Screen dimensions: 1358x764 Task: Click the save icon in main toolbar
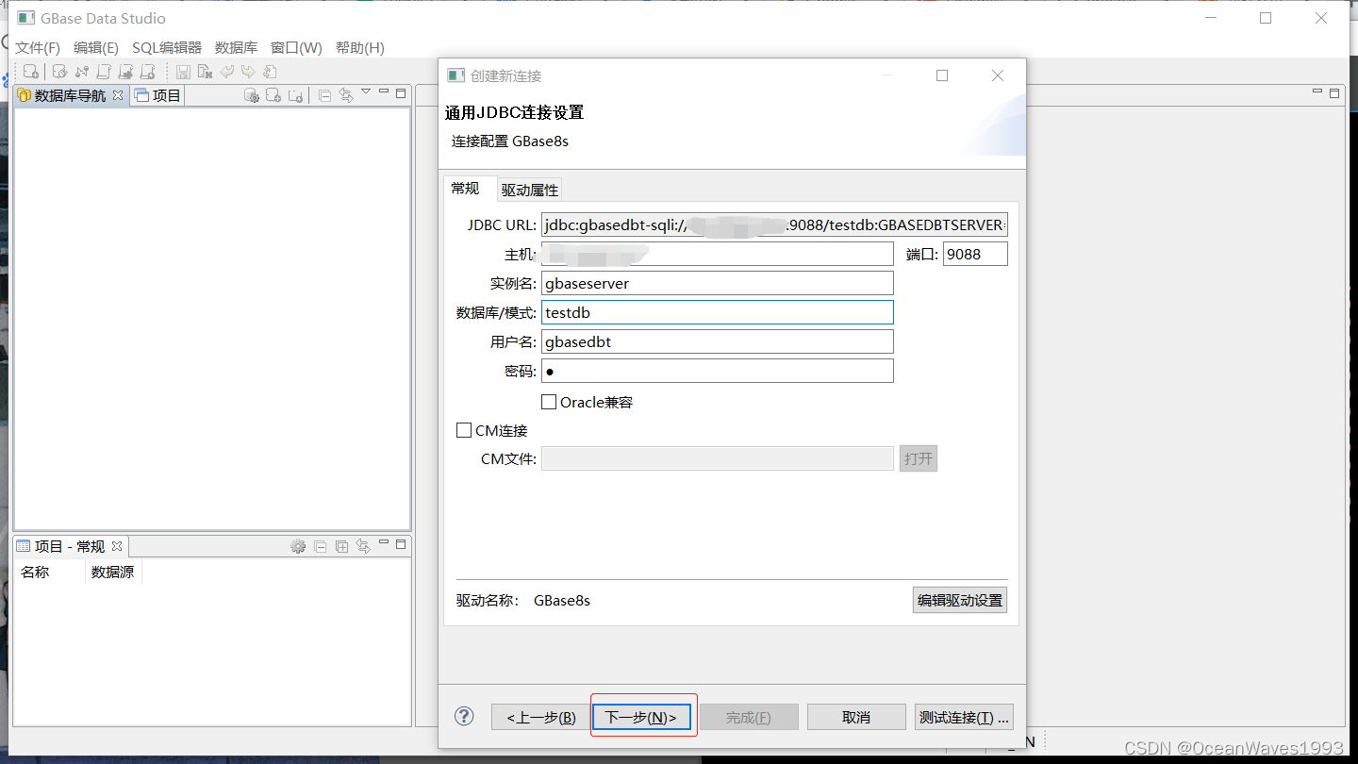tap(183, 72)
